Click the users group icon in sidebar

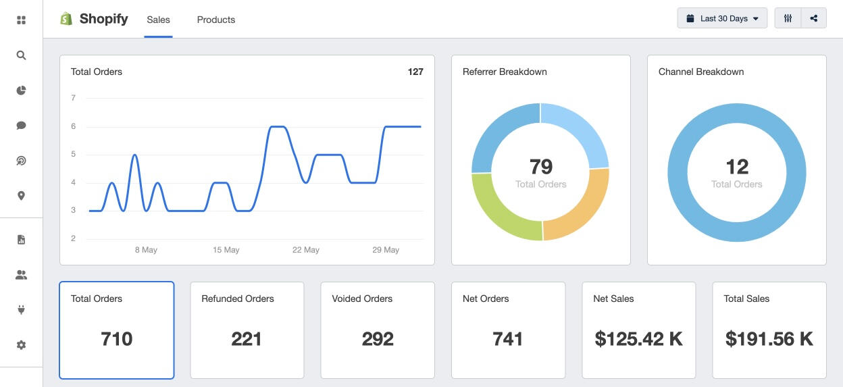point(21,275)
